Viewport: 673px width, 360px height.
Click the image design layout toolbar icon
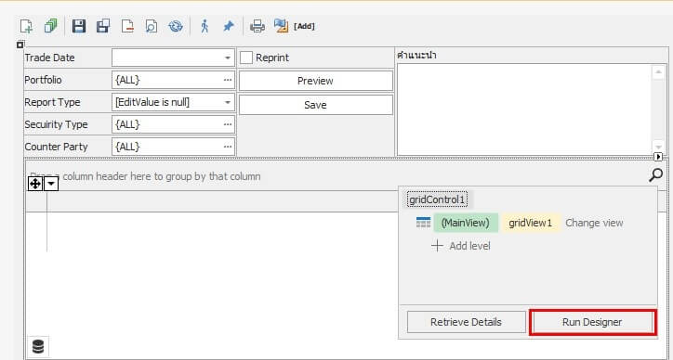pos(281,26)
